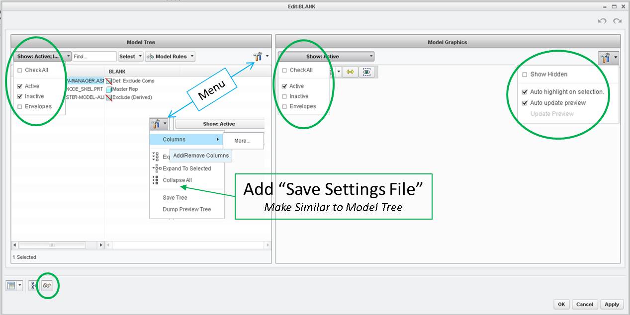Click the 'Def: Exclude Comp' cell
The width and height of the screenshot is (630, 315).
point(134,80)
